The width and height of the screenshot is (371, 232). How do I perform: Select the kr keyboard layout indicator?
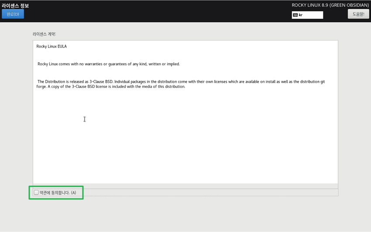pyautogui.click(x=307, y=15)
